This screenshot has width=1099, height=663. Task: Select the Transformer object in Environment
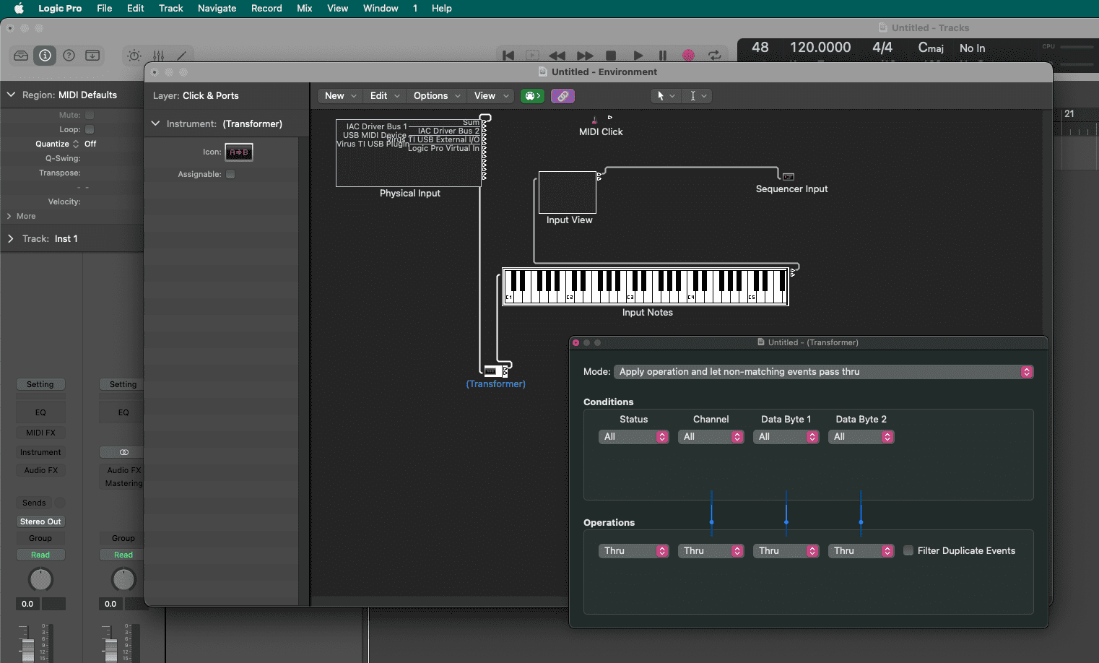495,371
